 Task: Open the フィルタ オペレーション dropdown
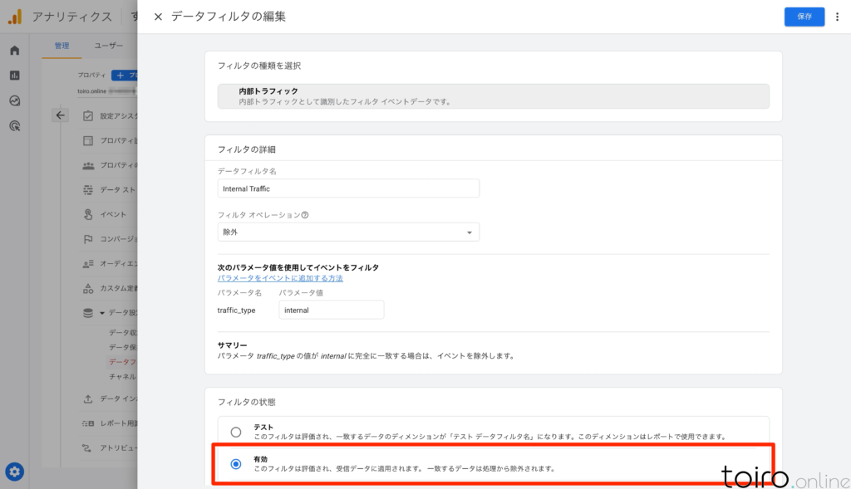348,232
